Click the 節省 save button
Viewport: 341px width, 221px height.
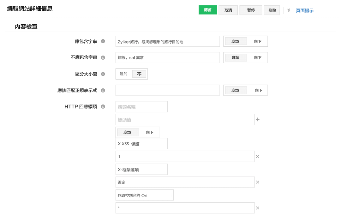click(x=207, y=10)
